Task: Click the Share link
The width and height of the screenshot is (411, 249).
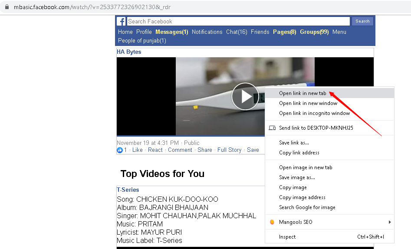Action: tap(205, 150)
